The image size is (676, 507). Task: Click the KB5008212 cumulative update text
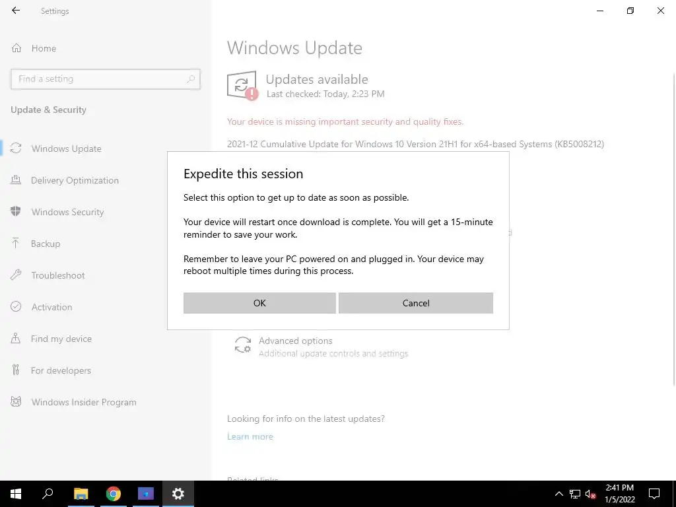pos(416,144)
